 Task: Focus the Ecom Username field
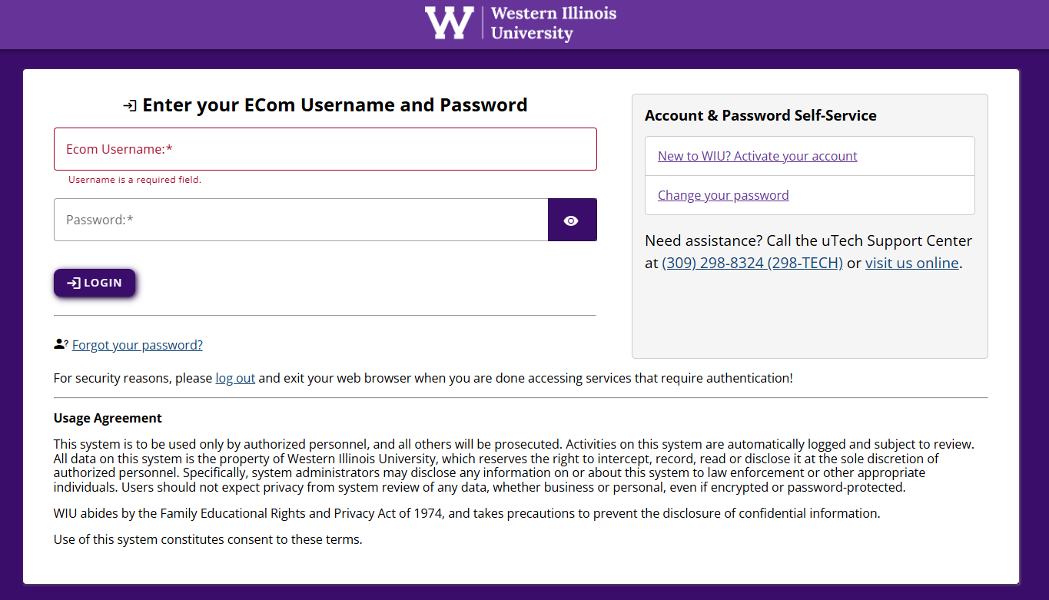click(325, 149)
